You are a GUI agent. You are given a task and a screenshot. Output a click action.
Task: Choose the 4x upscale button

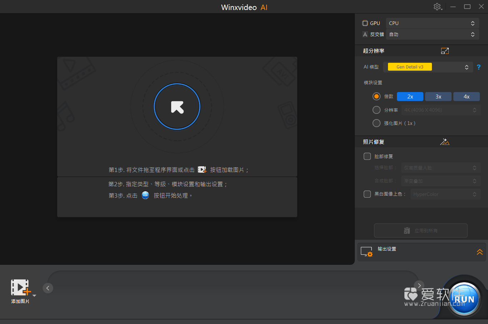pos(467,97)
